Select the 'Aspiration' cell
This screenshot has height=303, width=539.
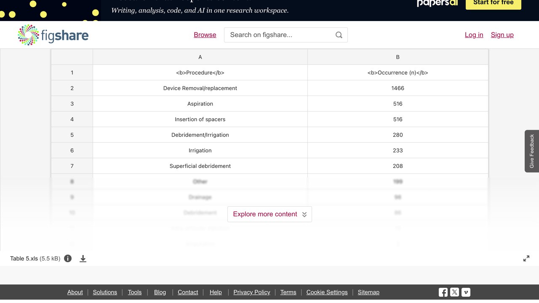200,104
